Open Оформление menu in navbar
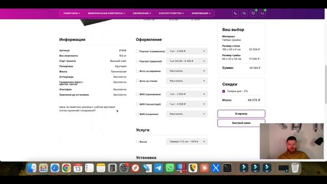Viewport: 327px width, 184px height. (142, 13)
